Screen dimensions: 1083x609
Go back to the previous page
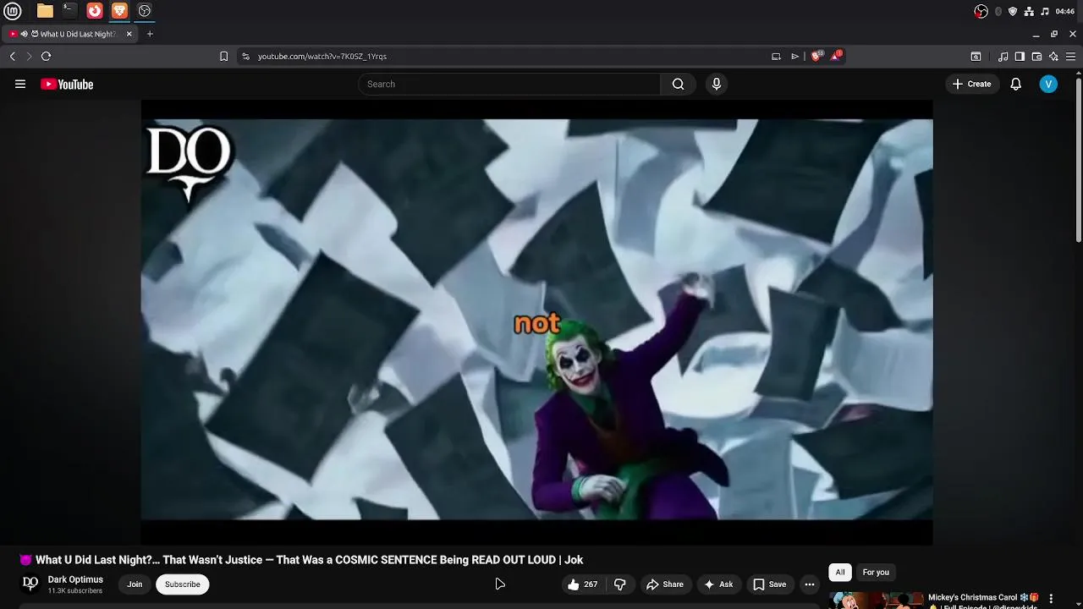pyautogui.click(x=13, y=57)
